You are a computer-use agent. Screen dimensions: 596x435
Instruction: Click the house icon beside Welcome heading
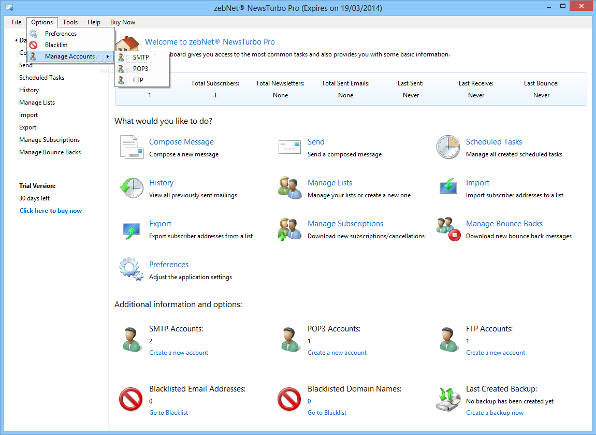[128, 43]
